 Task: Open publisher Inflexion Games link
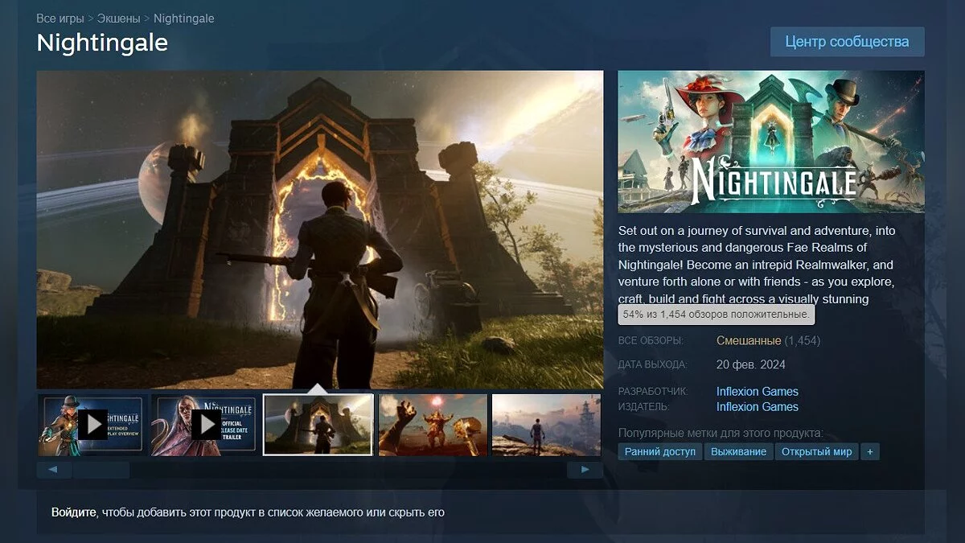coord(758,407)
